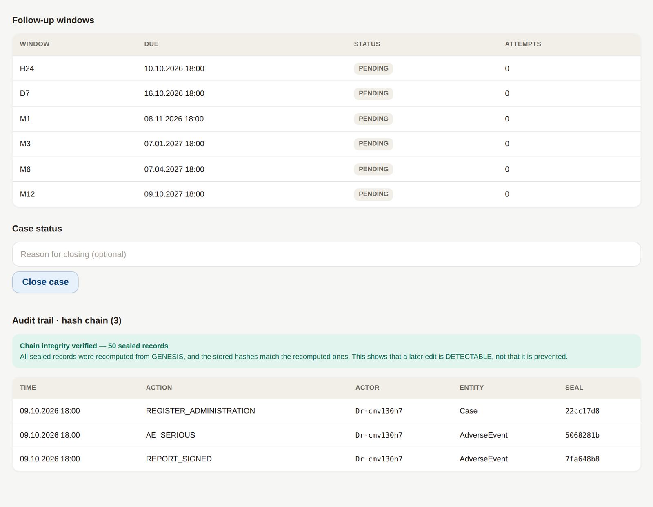The image size is (653, 507).
Task: Click the WINDOW column header
Action: 35,44
